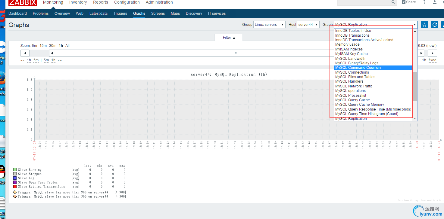Open the Administration menu
This screenshot has height=219, width=444.
159,2
